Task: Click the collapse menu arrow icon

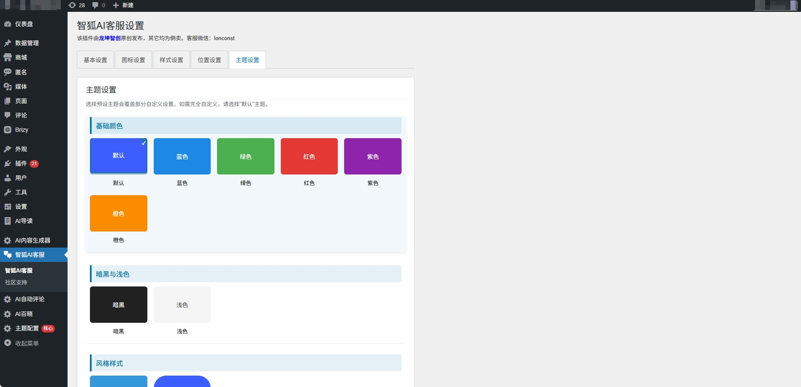Action: (8, 343)
